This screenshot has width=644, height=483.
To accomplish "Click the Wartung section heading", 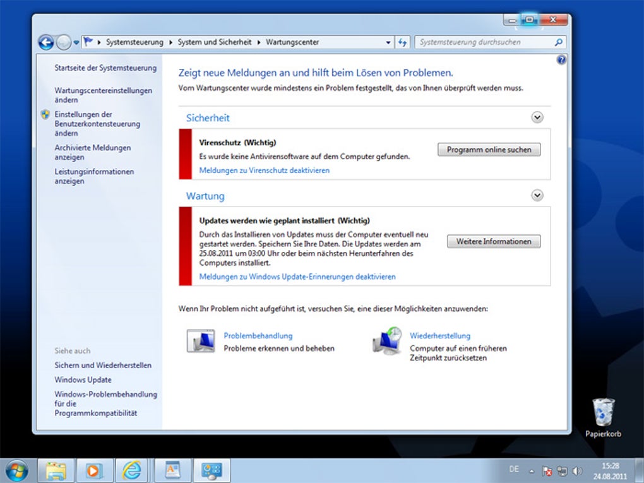I will point(205,196).
